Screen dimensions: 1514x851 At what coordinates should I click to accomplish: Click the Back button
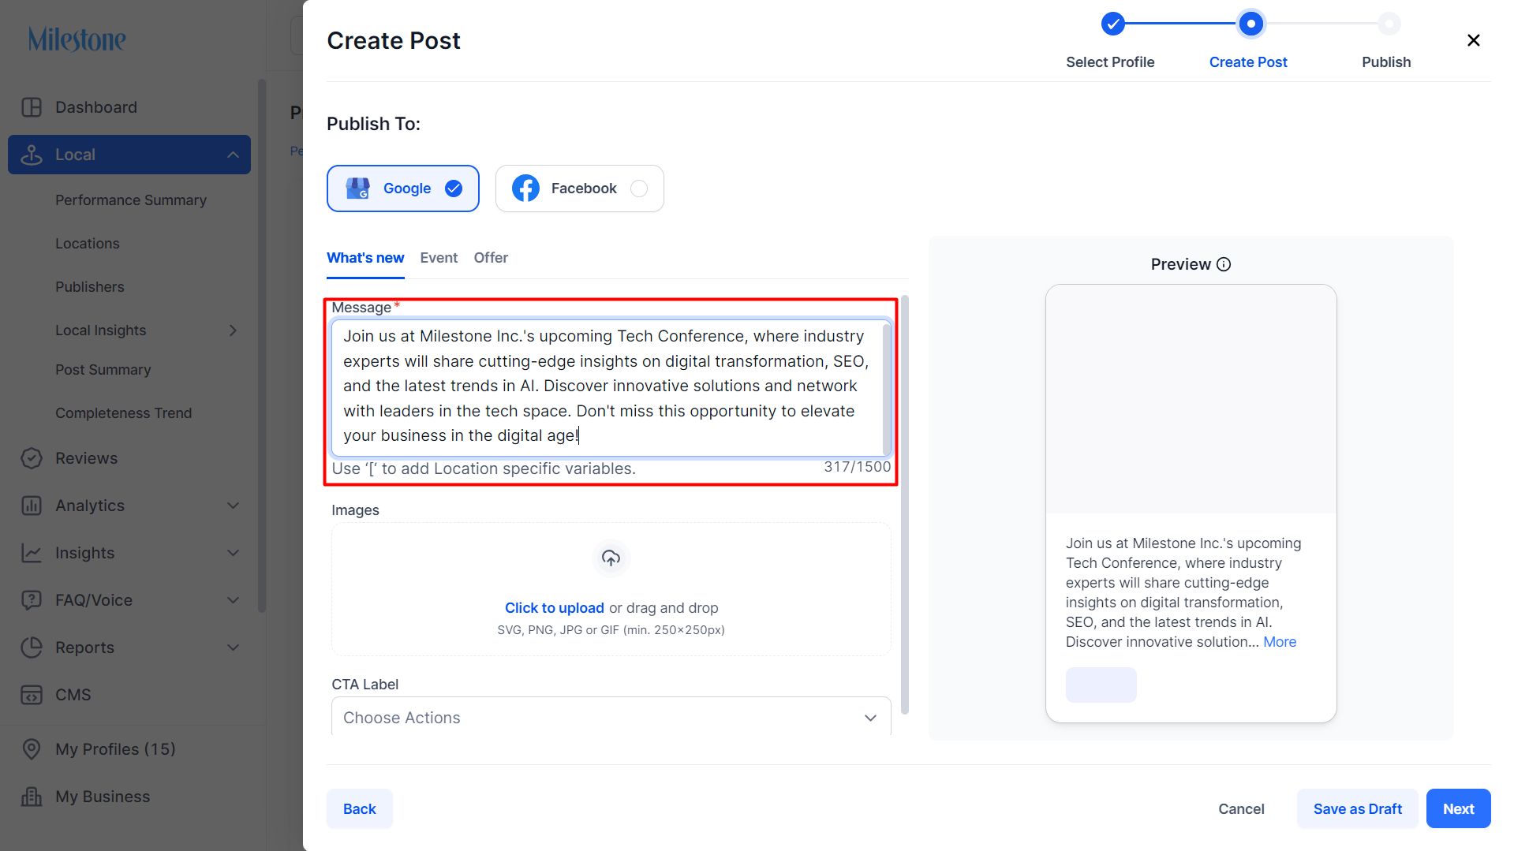pyautogui.click(x=360, y=808)
